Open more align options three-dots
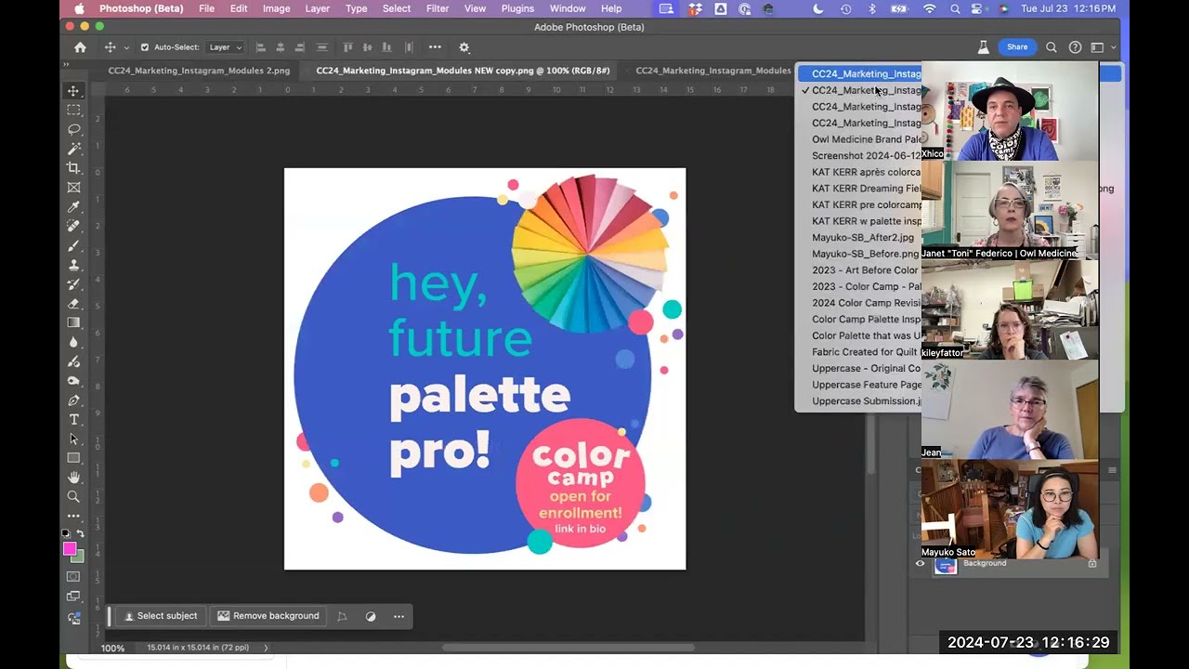1189x669 pixels. pyautogui.click(x=435, y=47)
